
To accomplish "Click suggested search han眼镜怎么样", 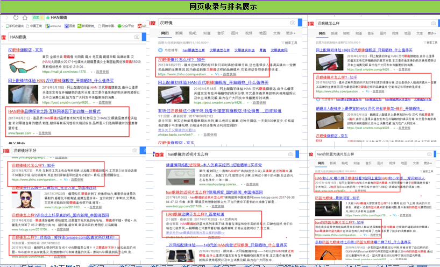I will click(194, 50).
